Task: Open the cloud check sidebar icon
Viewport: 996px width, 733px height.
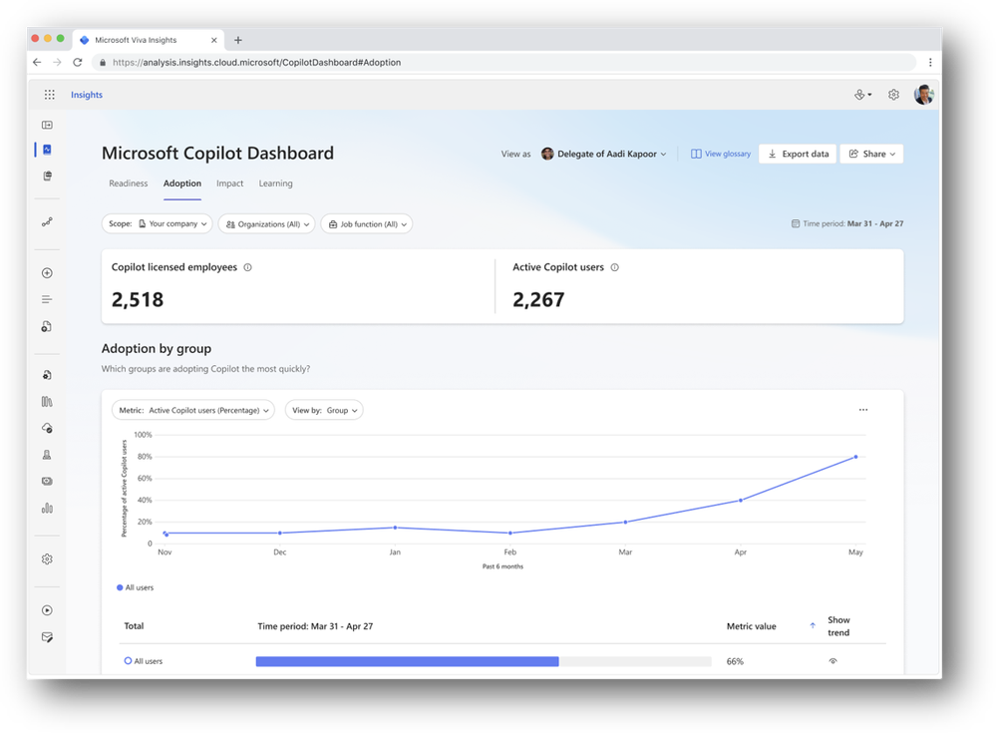Action: point(47,428)
